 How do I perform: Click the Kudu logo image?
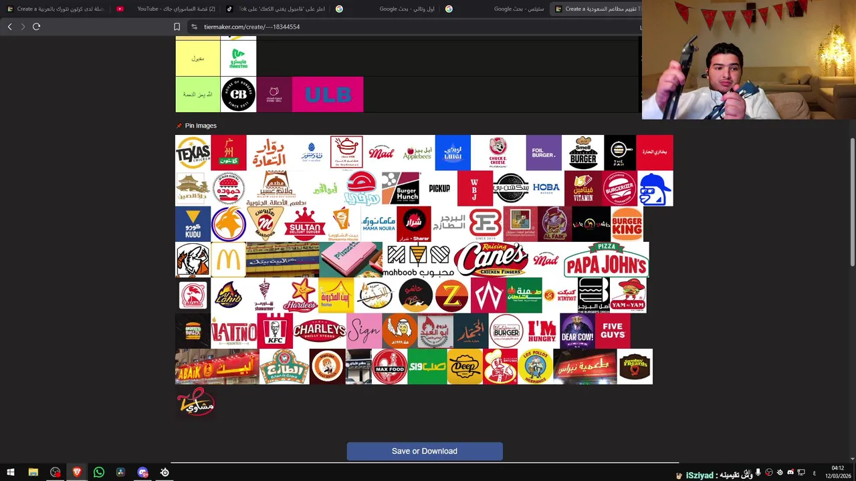click(193, 224)
